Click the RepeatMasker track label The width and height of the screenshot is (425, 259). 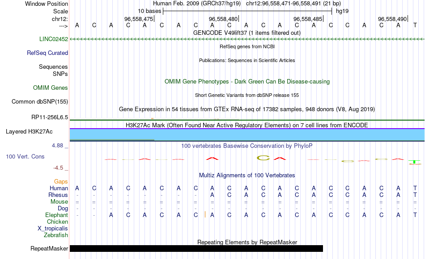(49, 248)
